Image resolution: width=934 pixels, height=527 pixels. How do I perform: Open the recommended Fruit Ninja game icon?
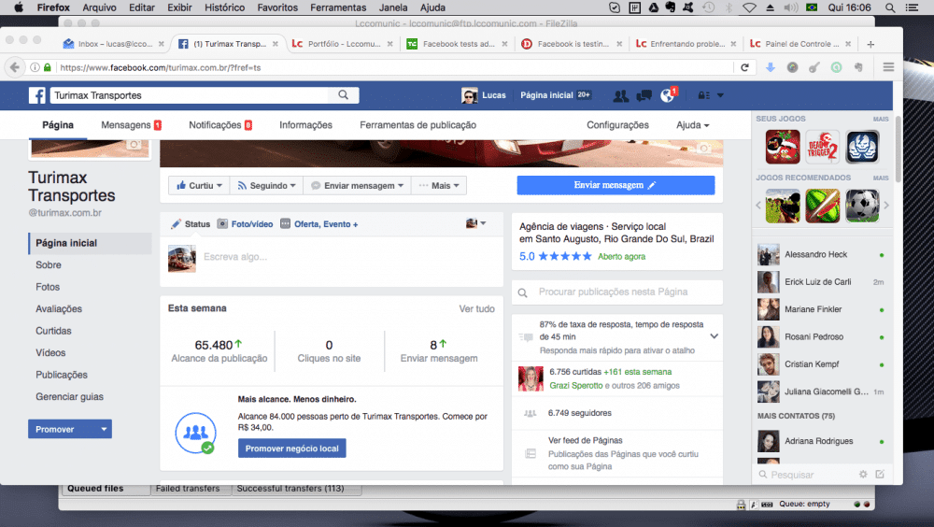823,206
